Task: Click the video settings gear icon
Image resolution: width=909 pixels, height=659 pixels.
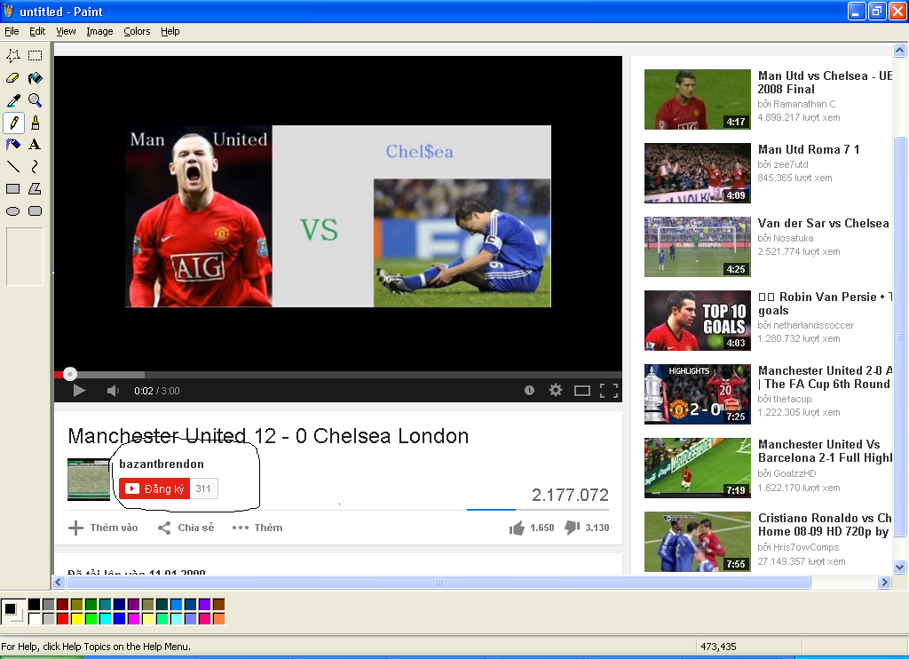Action: 556,390
